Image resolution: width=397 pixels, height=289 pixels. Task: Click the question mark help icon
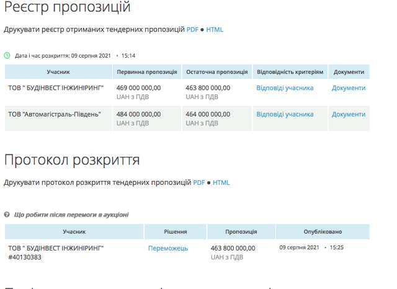pos(7,215)
